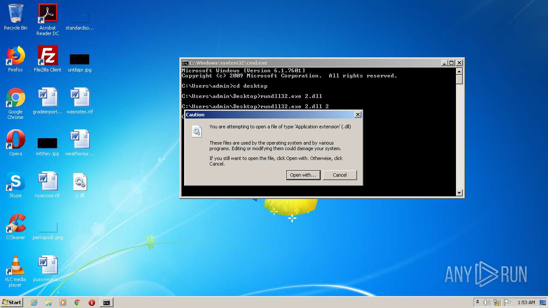The image size is (548, 308).
Task: Open volume control in system tray
Action: coord(487,302)
